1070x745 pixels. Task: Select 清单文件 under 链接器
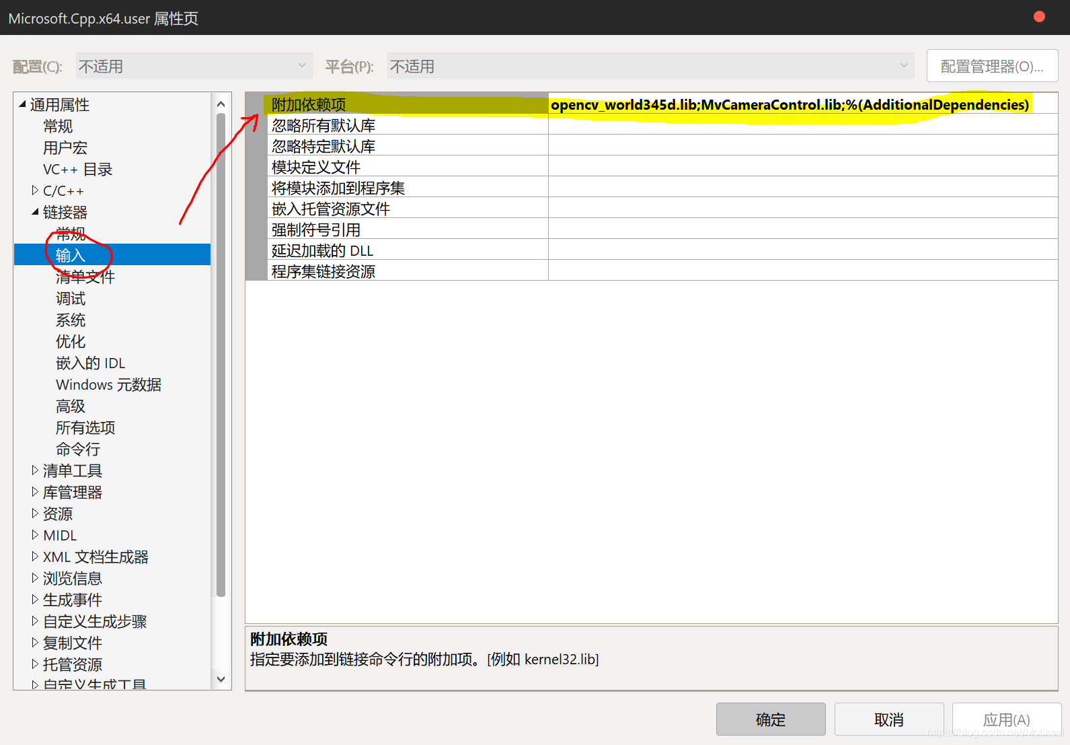coord(85,277)
